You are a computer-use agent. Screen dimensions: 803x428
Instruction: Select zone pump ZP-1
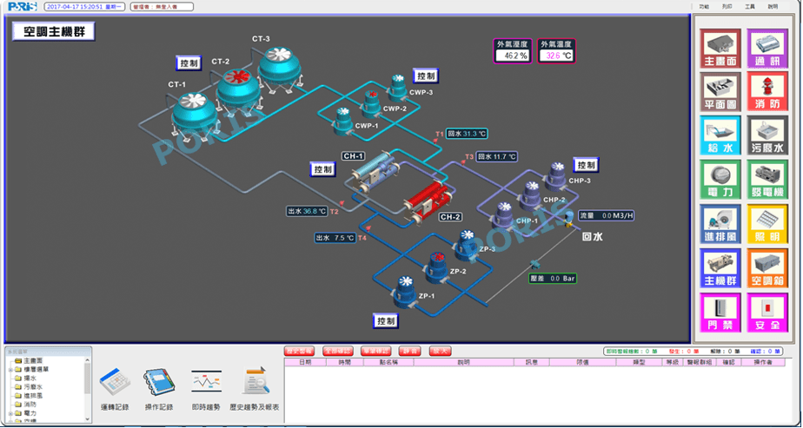[406, 292]
